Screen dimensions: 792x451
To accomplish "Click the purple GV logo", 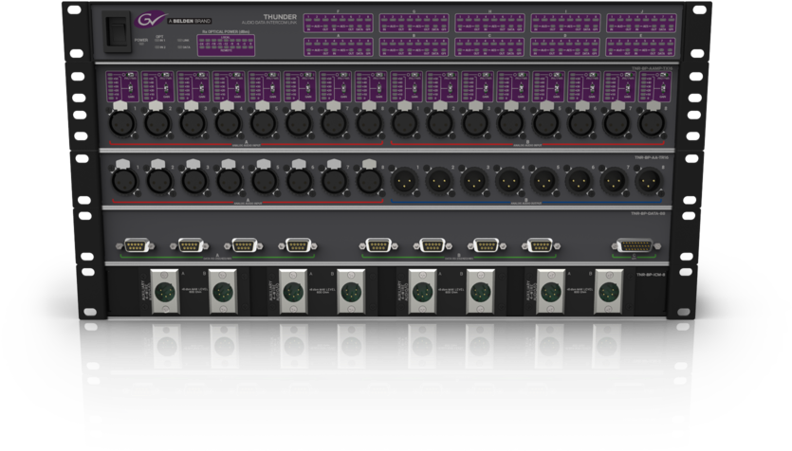I will click(x=150, y=21).
